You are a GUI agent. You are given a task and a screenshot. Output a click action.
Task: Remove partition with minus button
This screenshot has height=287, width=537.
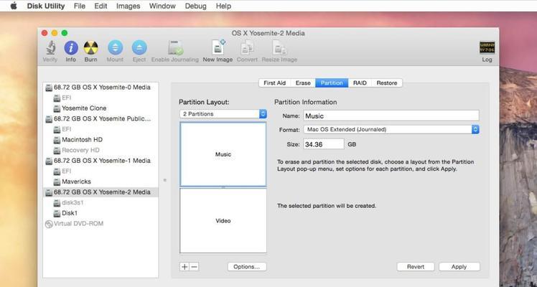[x=194, y=267]
